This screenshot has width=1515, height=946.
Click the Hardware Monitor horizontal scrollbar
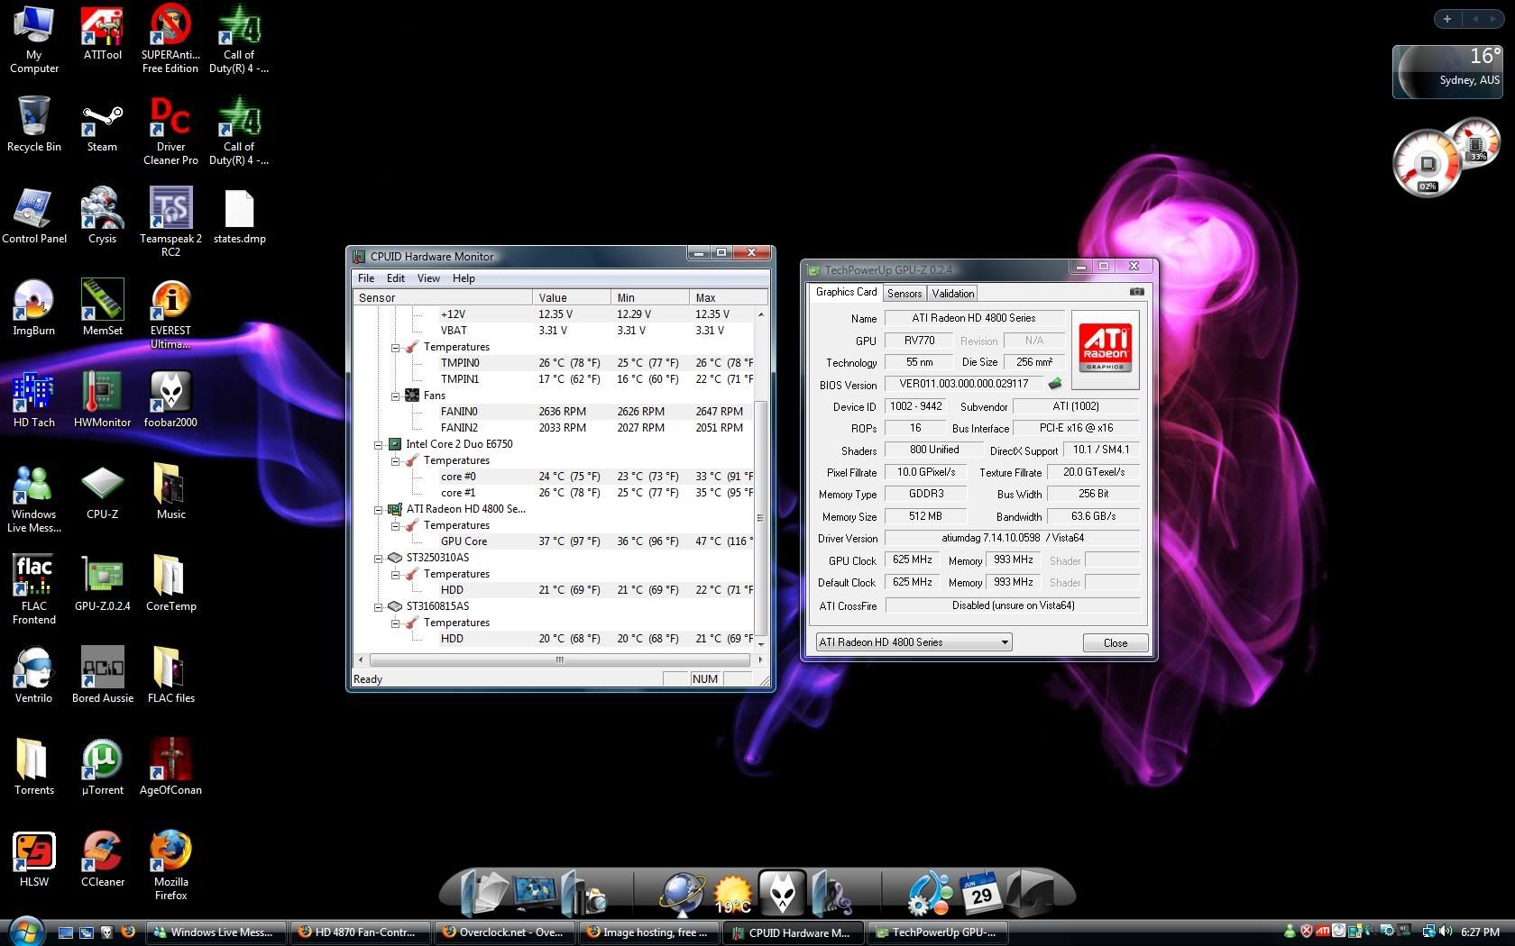click(559, 660)
